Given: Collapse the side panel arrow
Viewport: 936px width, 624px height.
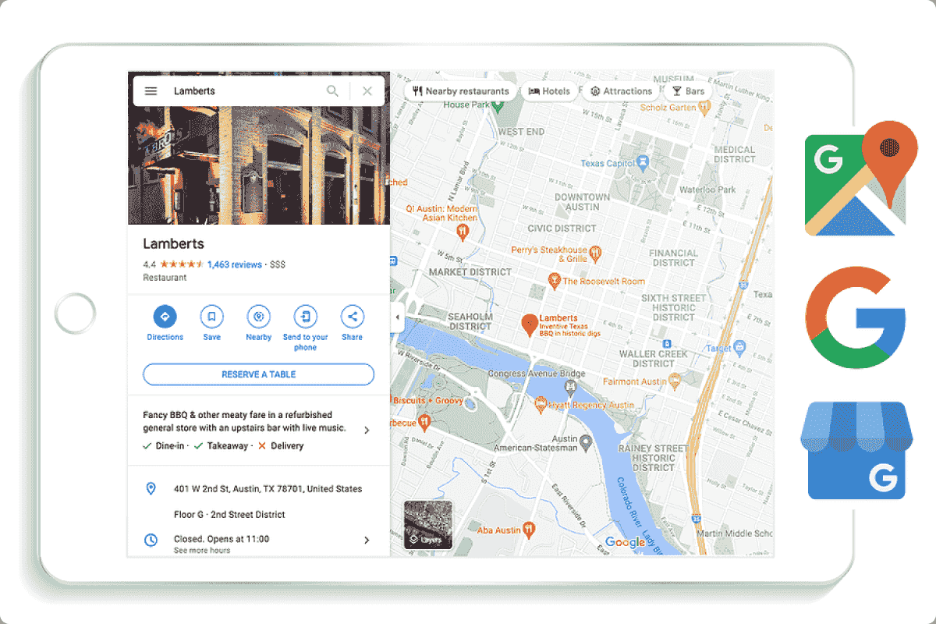Looking at the screenshot, I should click(x=396, y=317).
